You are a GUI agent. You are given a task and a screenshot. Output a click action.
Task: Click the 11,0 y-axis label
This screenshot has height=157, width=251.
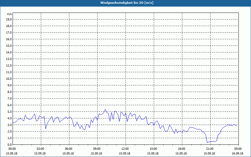coord(9,72)
